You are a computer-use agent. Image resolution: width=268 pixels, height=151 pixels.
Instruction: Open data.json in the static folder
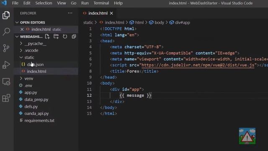pyautogui.click(x=35, y=65)
